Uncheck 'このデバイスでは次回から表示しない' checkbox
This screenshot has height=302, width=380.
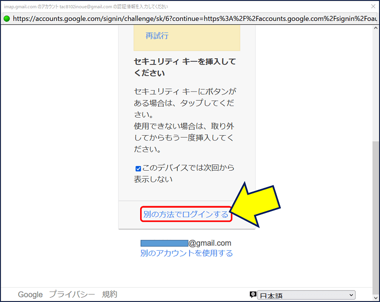(x=138, y=168)
